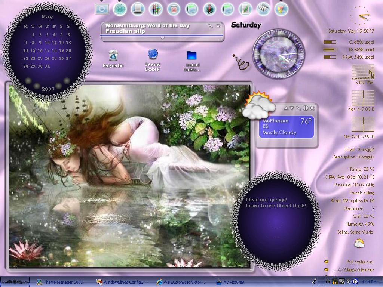This screenshot has width=383, height=287.
Task: Toggle the Check weather bullet
Action: coord(326,270)
